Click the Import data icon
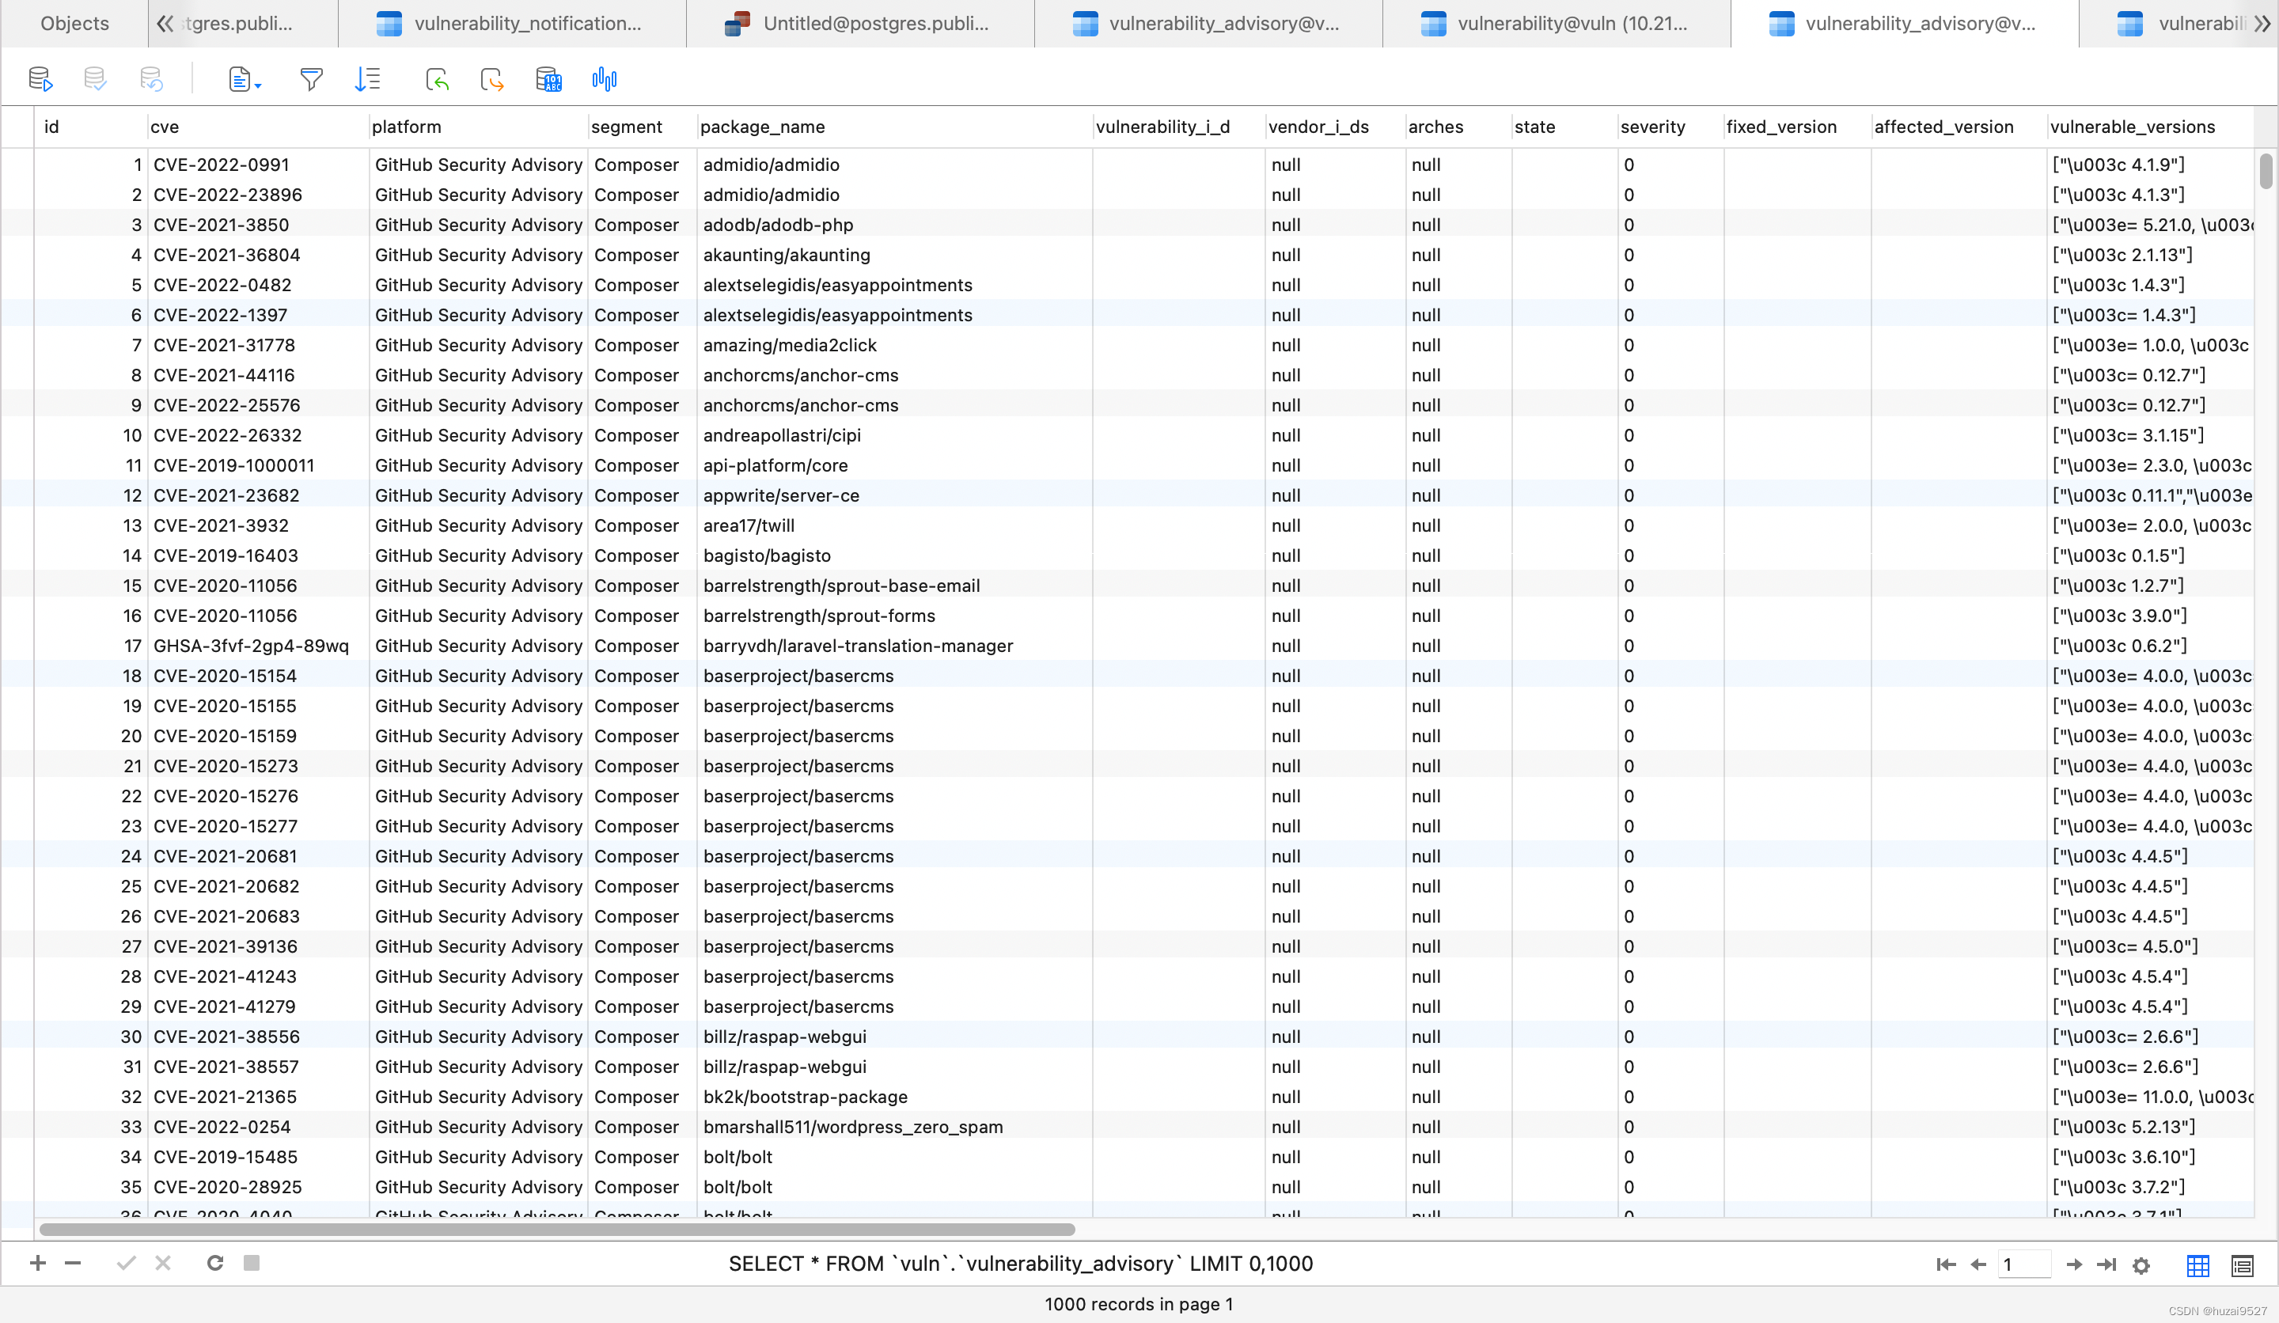This screenshot has width=2279, height=1323. pos(438,80)
